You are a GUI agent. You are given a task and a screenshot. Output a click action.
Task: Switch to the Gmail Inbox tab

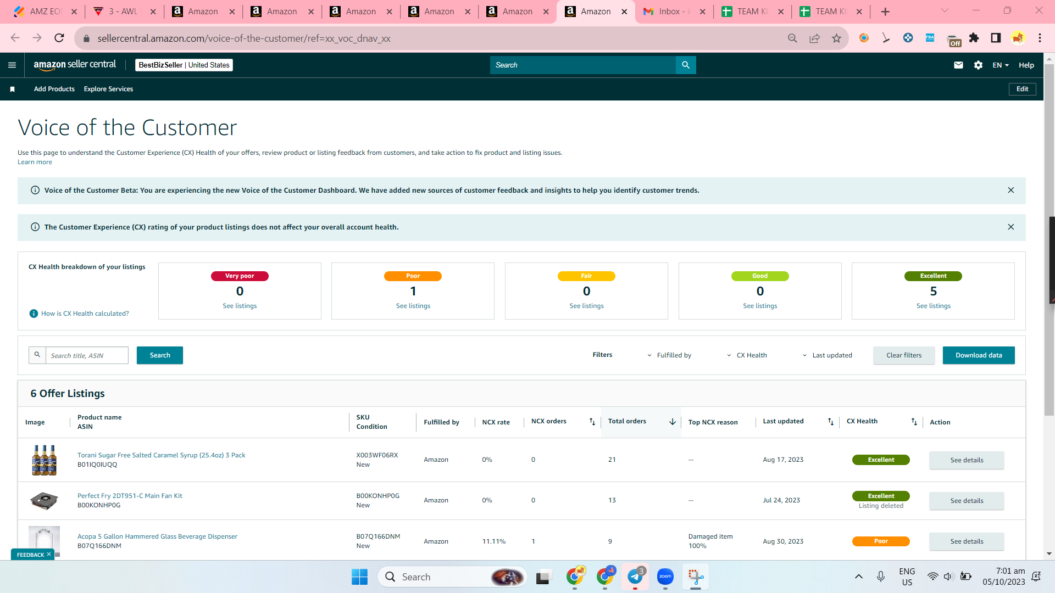675,12
